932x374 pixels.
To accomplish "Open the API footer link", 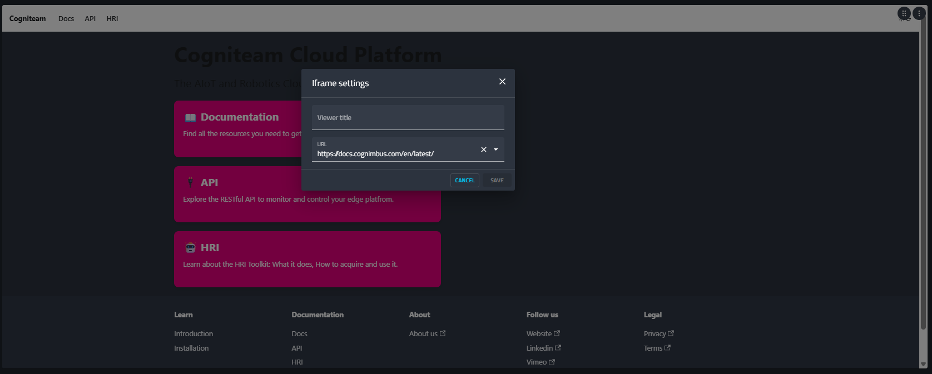I will [297, 348].
